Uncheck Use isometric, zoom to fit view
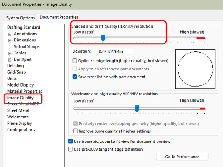Viewport: 223px width, 167px height. 70,142
